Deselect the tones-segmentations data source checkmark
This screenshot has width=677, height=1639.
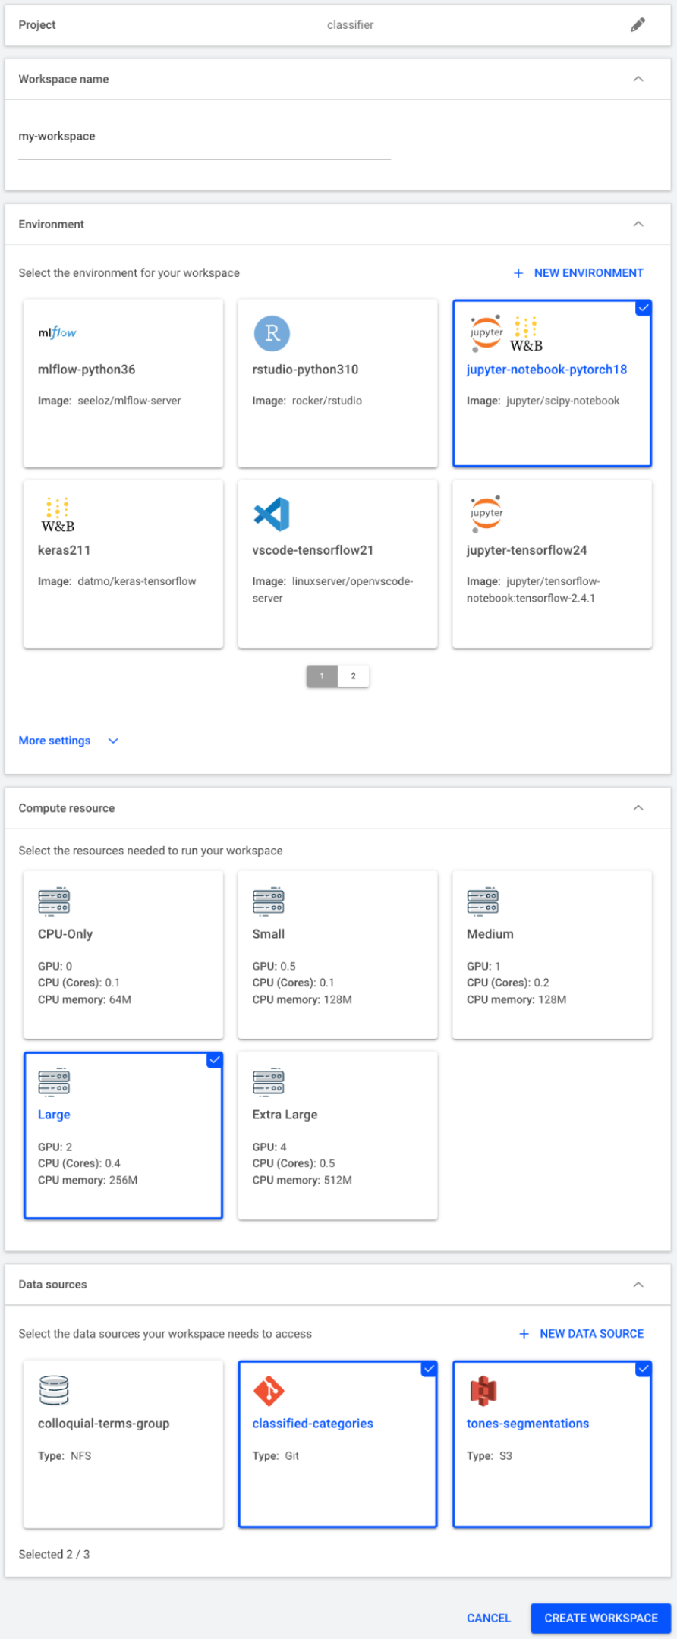[x=644, y=1368]
